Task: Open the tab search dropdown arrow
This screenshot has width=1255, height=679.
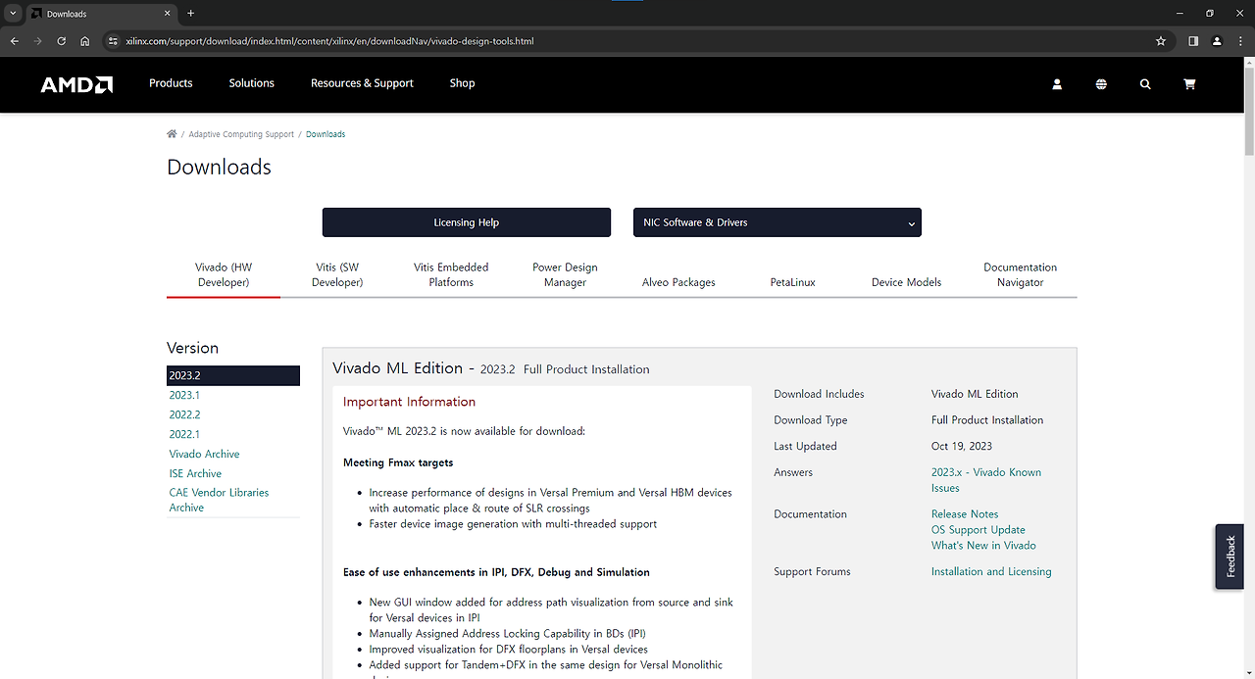Action: pos(13,14)
